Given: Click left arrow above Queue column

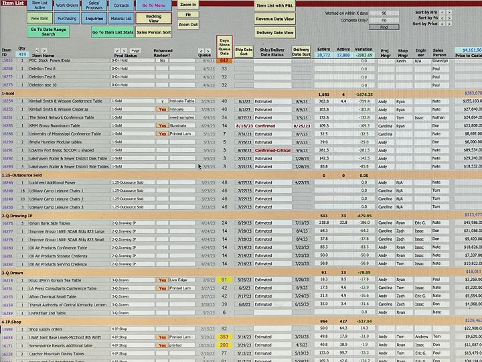Looking at the screenshot, I should pos(200,50).
